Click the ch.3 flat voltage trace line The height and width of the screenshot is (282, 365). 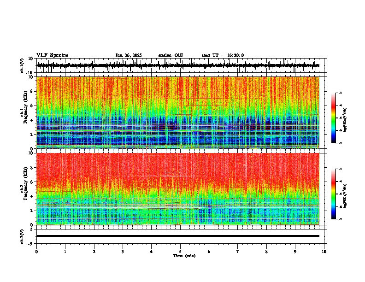177,236
